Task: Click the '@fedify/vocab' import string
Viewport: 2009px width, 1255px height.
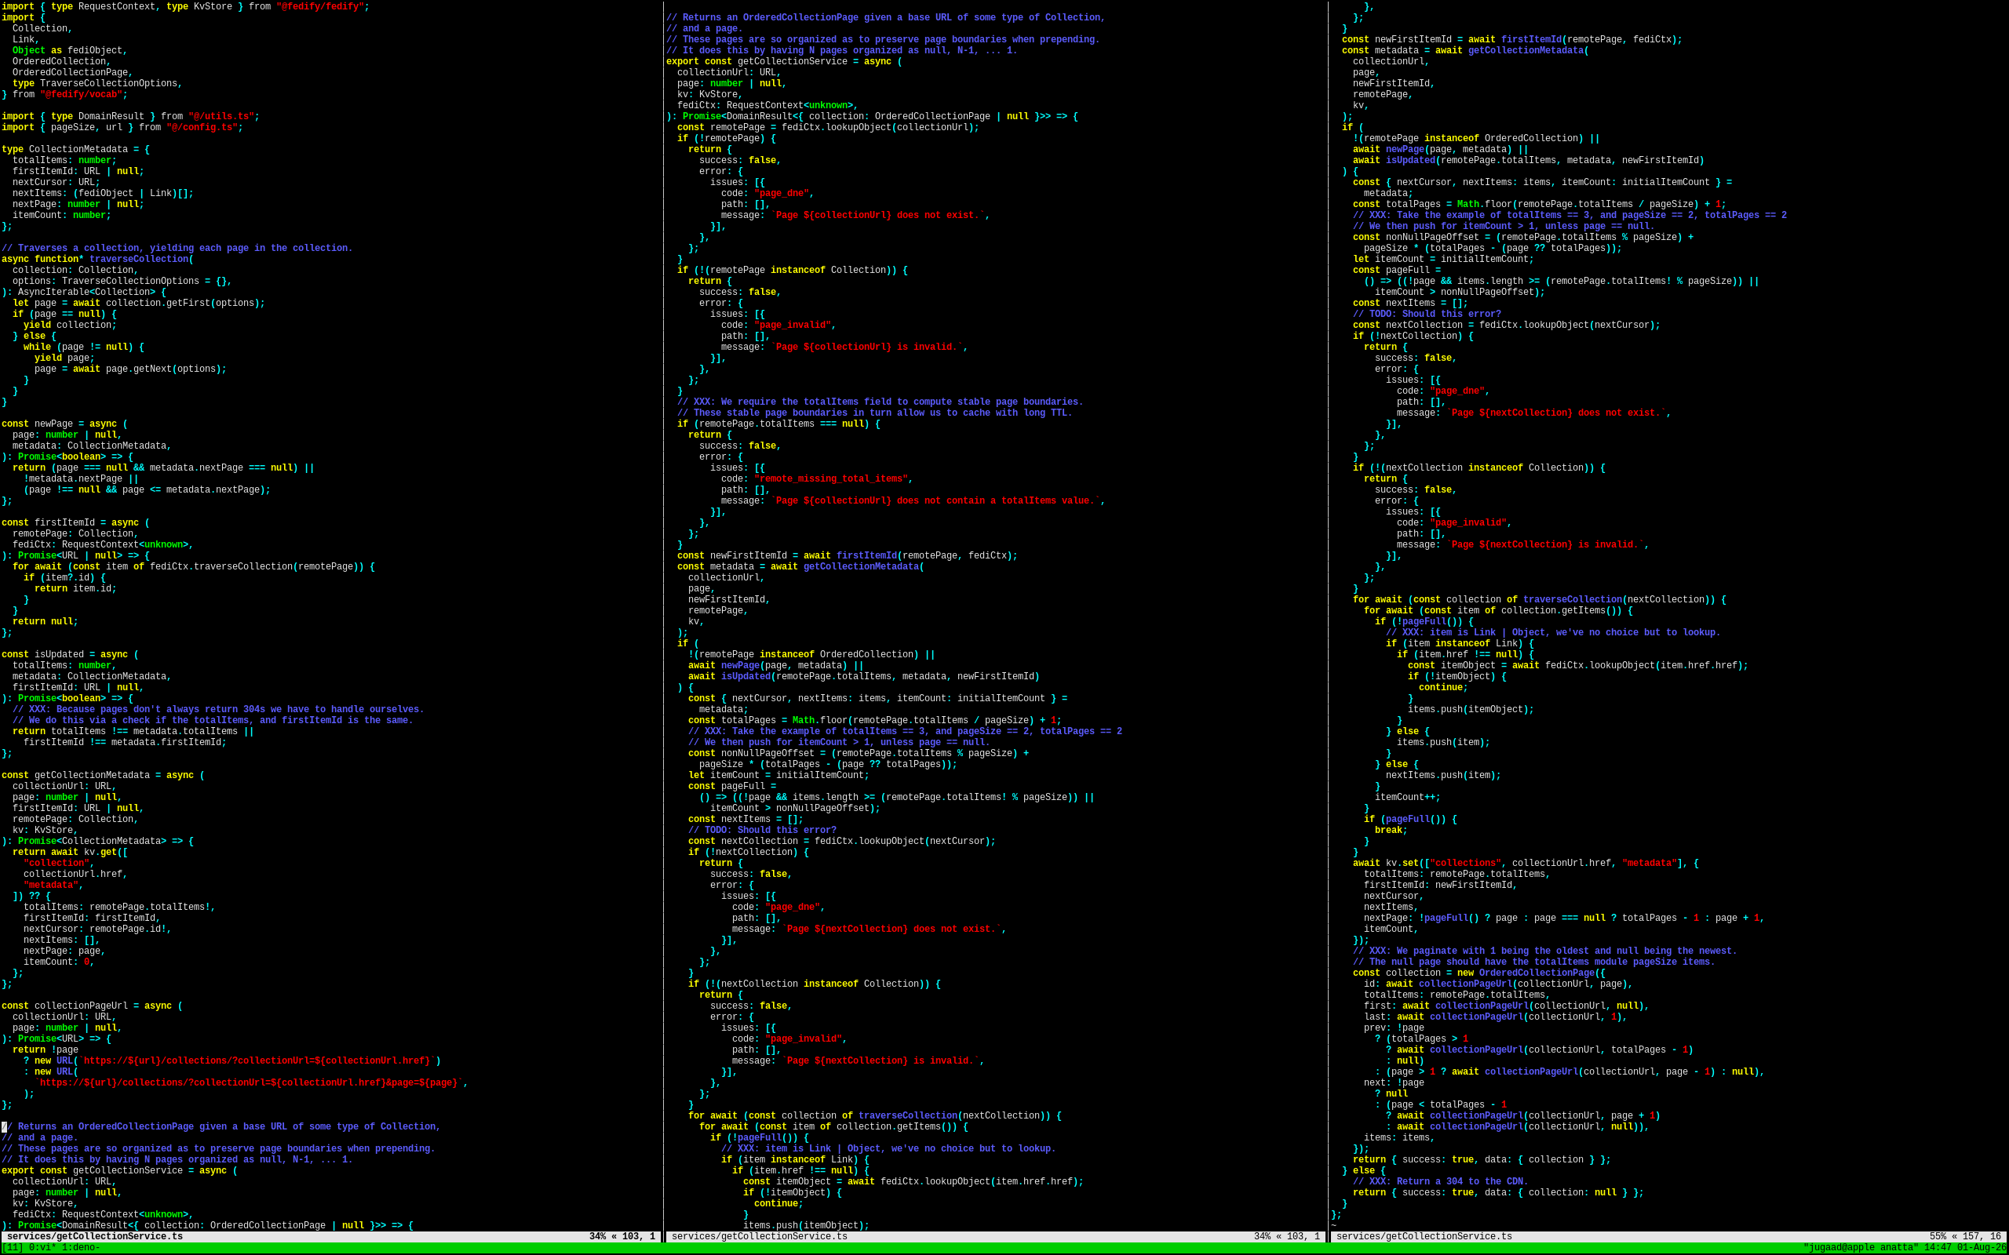Action: [81, 95]
